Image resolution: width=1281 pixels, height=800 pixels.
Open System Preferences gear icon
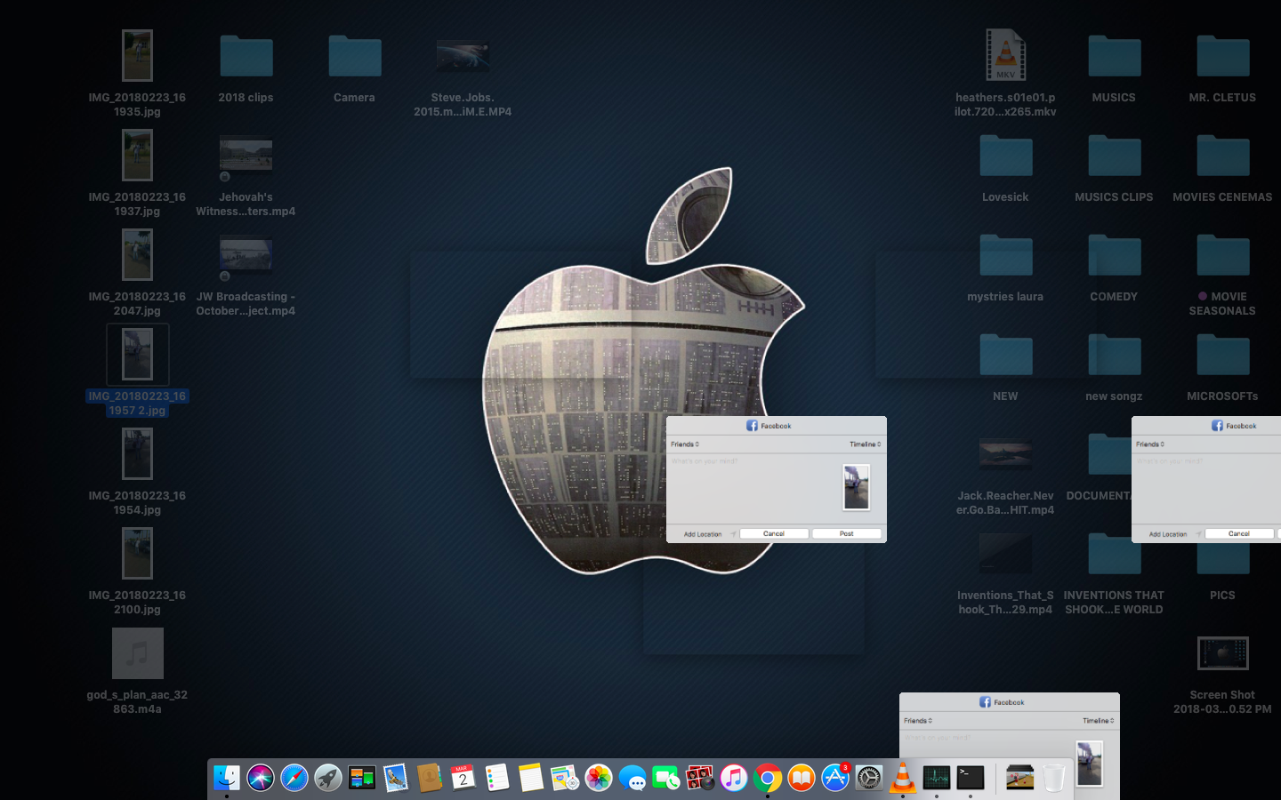pos(869,778)
